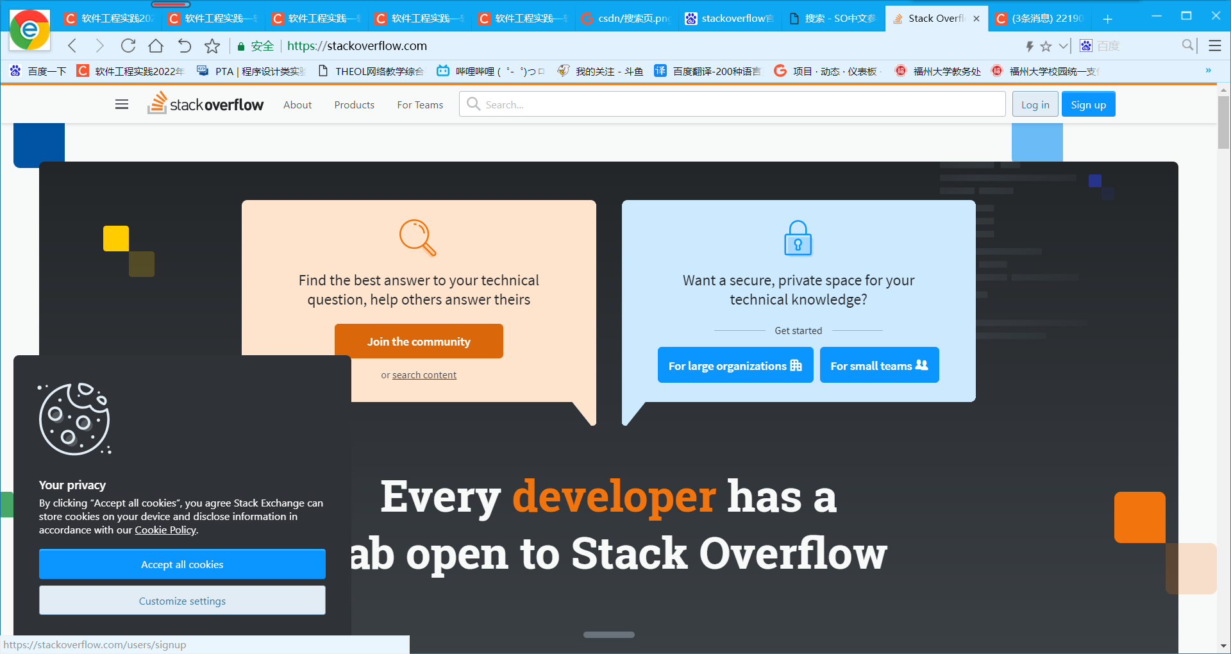Focus the Stack Overflow search field
Image resolution: width=1231 pixels, height=654 pixels.
(x=732, y=104)
